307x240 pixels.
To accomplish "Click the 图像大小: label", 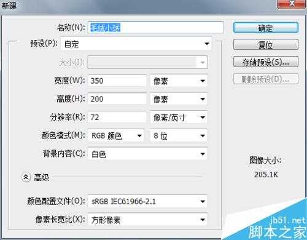I will (x=265, y=160).
